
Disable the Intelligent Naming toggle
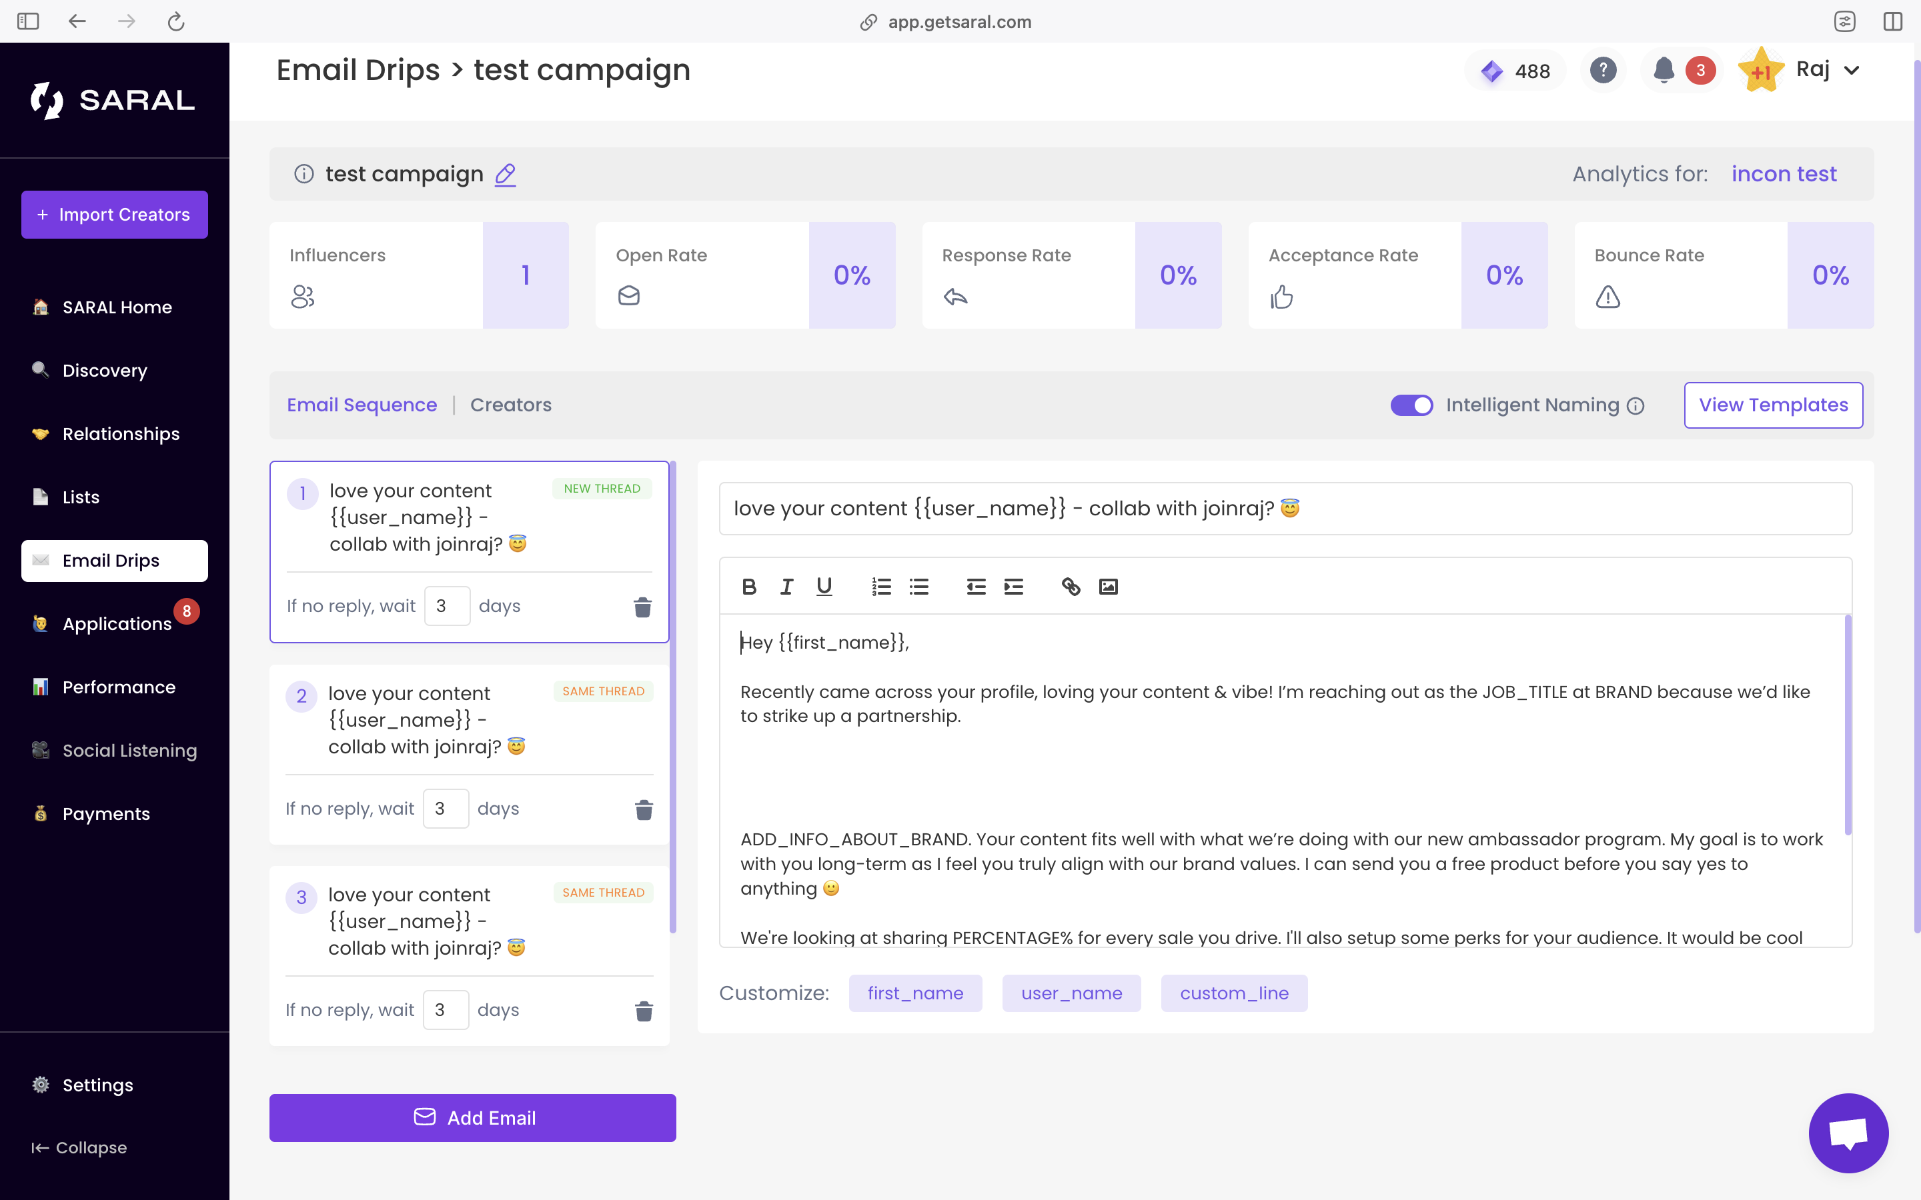coord(1411,405)
